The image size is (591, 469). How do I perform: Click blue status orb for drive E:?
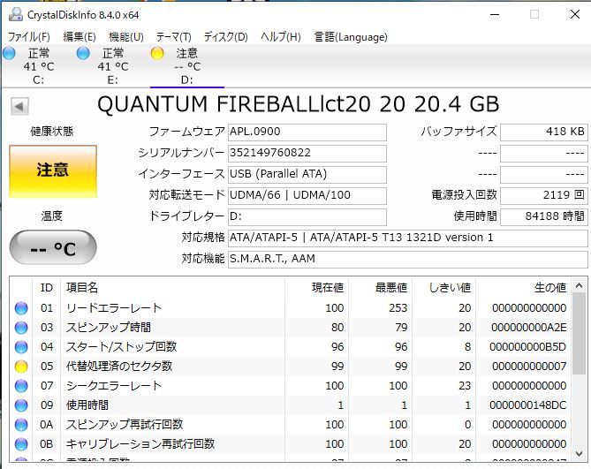[83, 54]
